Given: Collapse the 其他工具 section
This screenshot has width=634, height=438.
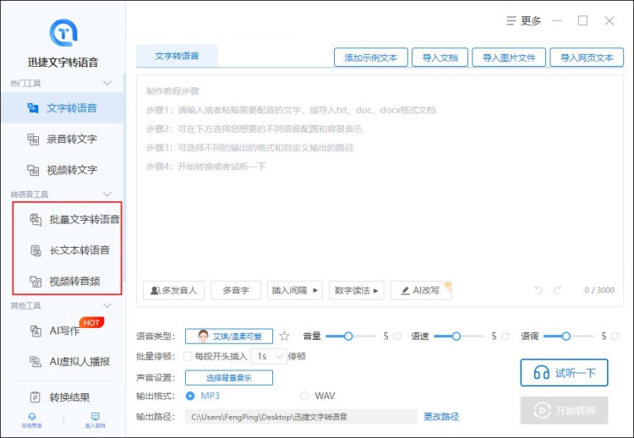Looking at the screenshot, I should point(107,306).
